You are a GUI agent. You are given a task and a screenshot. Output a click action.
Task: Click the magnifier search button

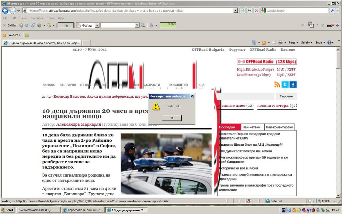tap(333, 10)
